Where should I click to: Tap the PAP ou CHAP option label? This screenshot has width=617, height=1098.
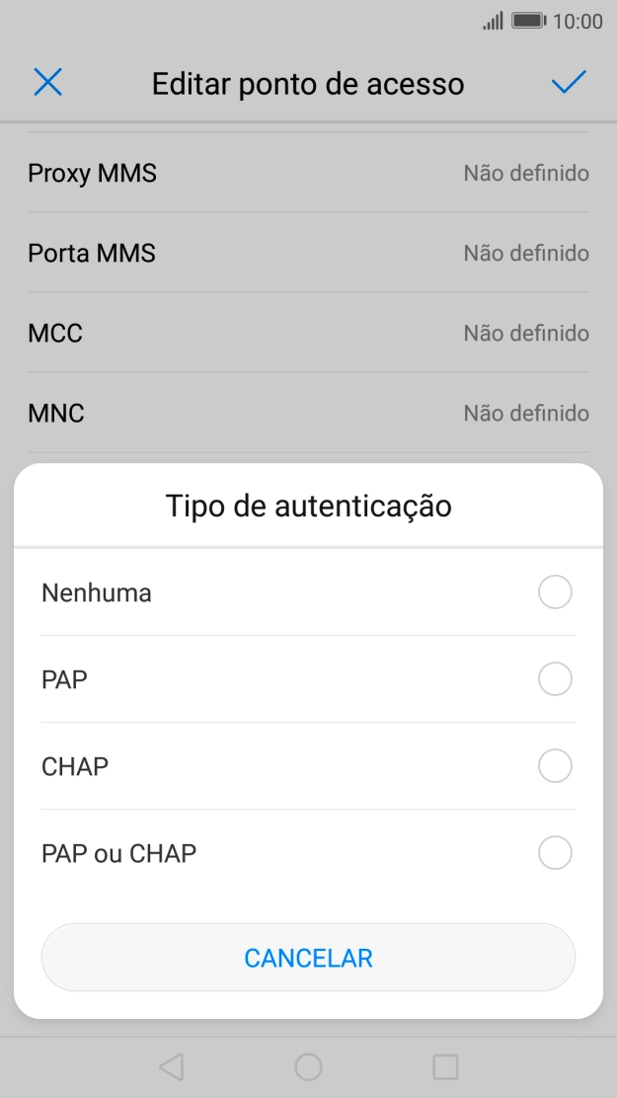click(119, 853)
